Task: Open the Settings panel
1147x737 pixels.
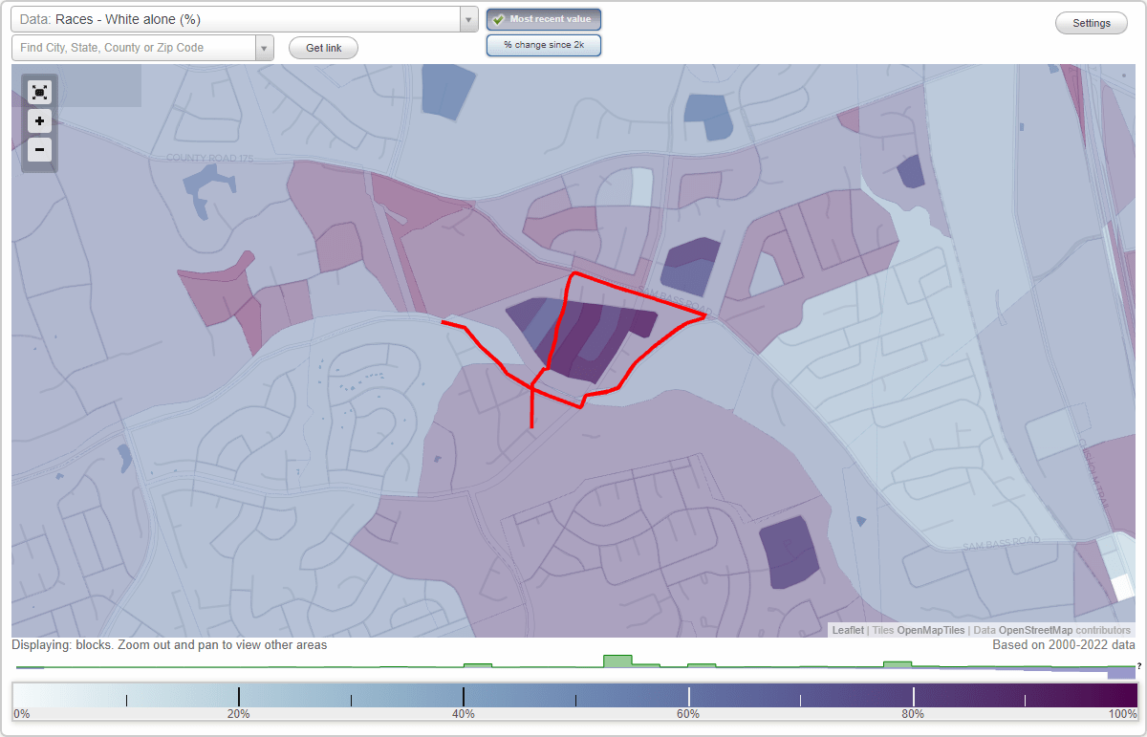Action: pos(1091,22)
